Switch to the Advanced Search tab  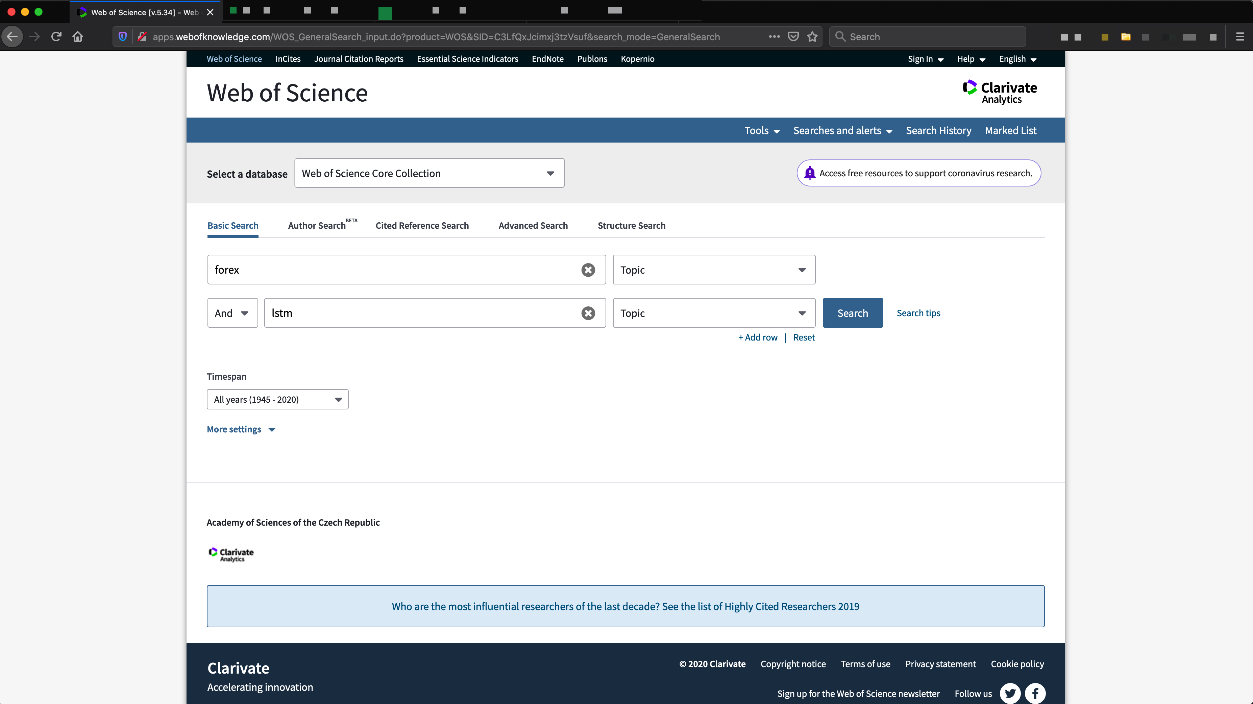533,226
